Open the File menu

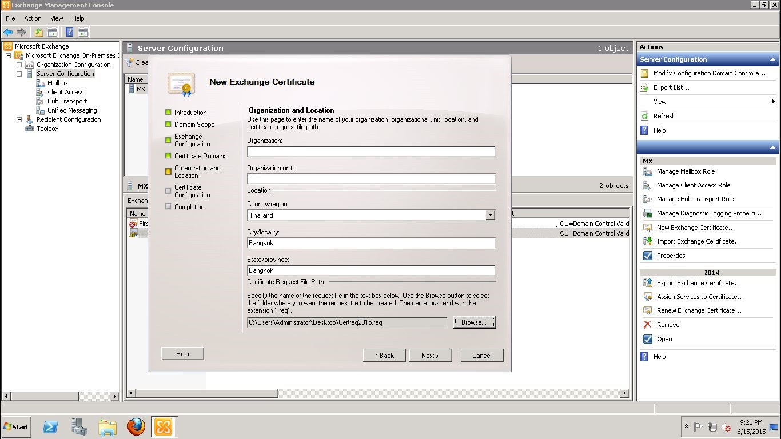[x=10, y=18]
